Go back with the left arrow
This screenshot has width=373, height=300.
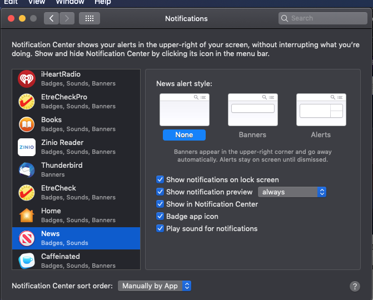point(51,18)
